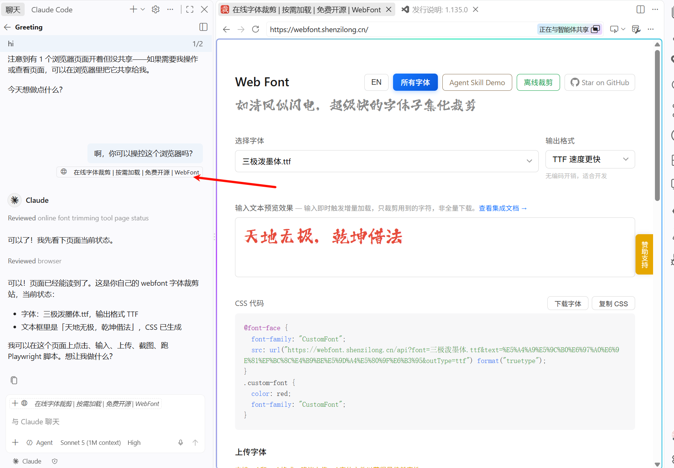Click the browser toolbar icon left of ellipsis
The image size is (674, 468).
(636, 29)
